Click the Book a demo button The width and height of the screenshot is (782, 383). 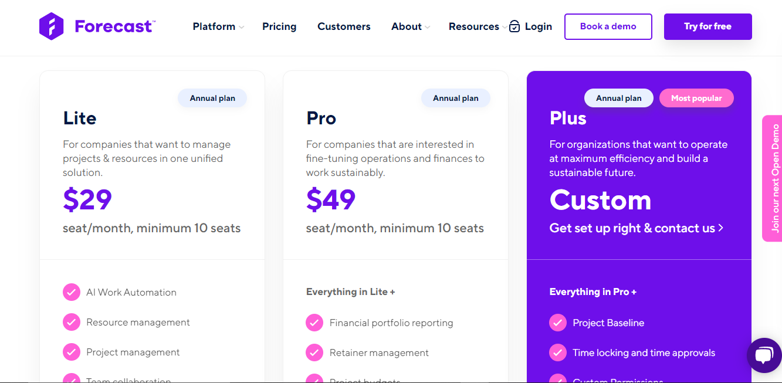[x=608, y=26]
